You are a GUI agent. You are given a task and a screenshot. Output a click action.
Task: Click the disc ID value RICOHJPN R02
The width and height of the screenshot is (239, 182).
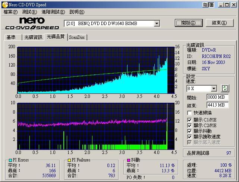click(x=216, y=56)
